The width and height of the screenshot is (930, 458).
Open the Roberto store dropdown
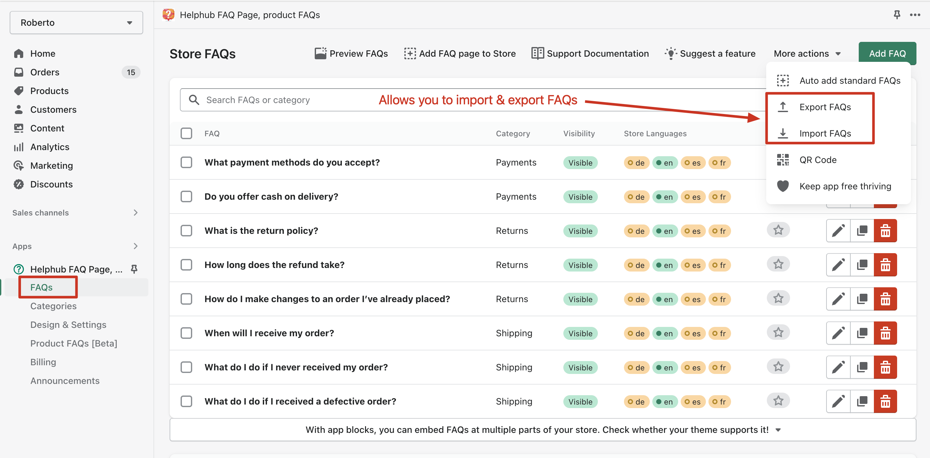[x=76, y=23]
